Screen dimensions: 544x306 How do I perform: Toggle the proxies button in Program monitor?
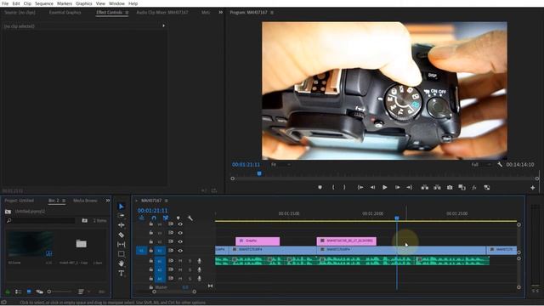click(487, 187)
